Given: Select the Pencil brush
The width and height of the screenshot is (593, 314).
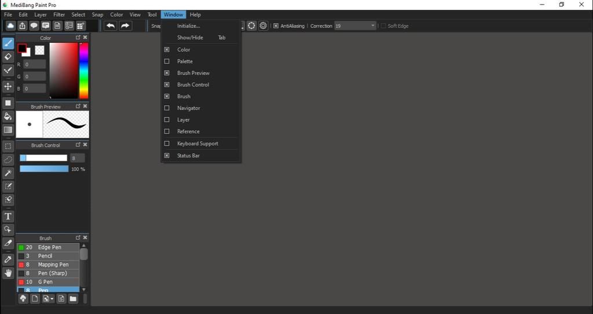Looking at the screenshot, I should pyautogui.click(x=48, y=256).
